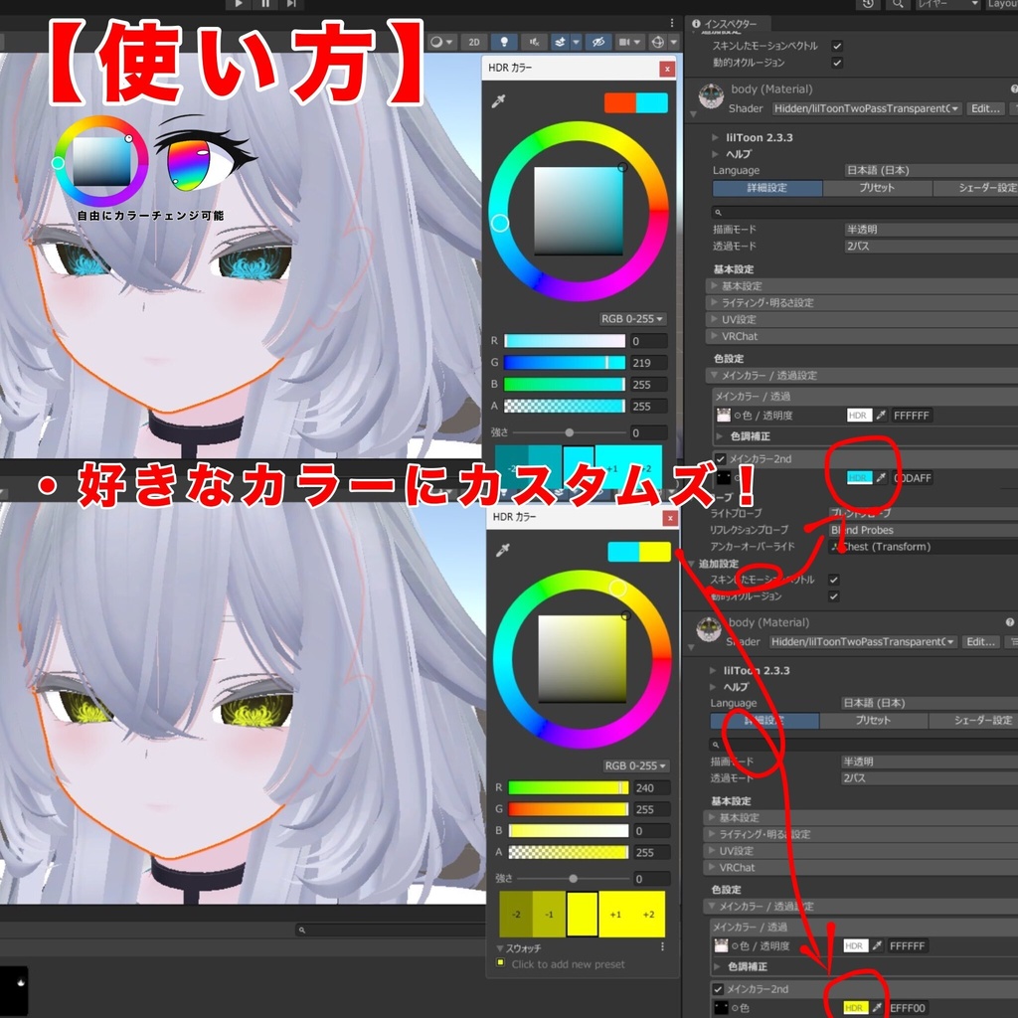The width and height of the screenshot is (1018, 1018).
Task: Open the レイヤー dropdown in the top bar
Action: coord(947,4)
